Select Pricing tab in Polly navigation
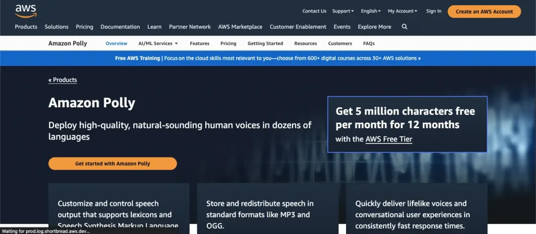The height and width of the screenshot is (234, 536). (x=228, y=43)
